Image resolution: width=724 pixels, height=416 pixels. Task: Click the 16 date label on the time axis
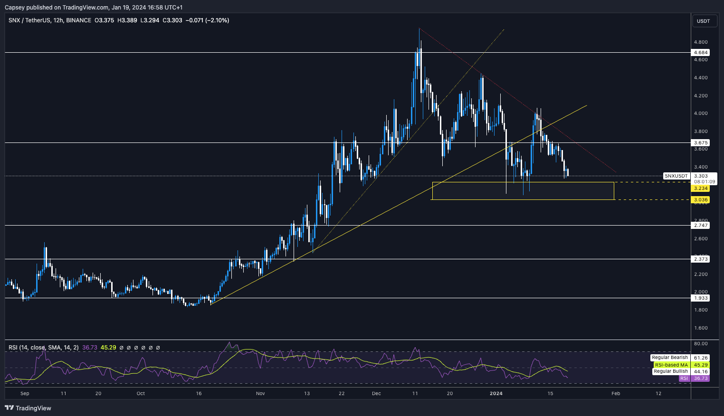pos(199,394)
